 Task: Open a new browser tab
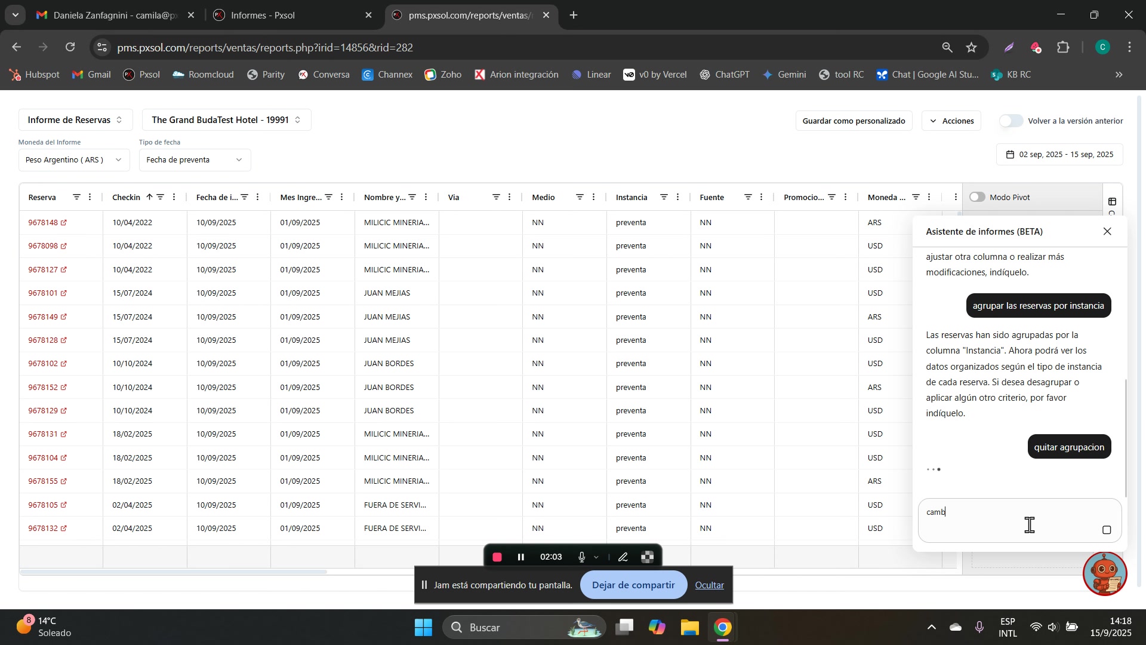click(x=574, y=16)
